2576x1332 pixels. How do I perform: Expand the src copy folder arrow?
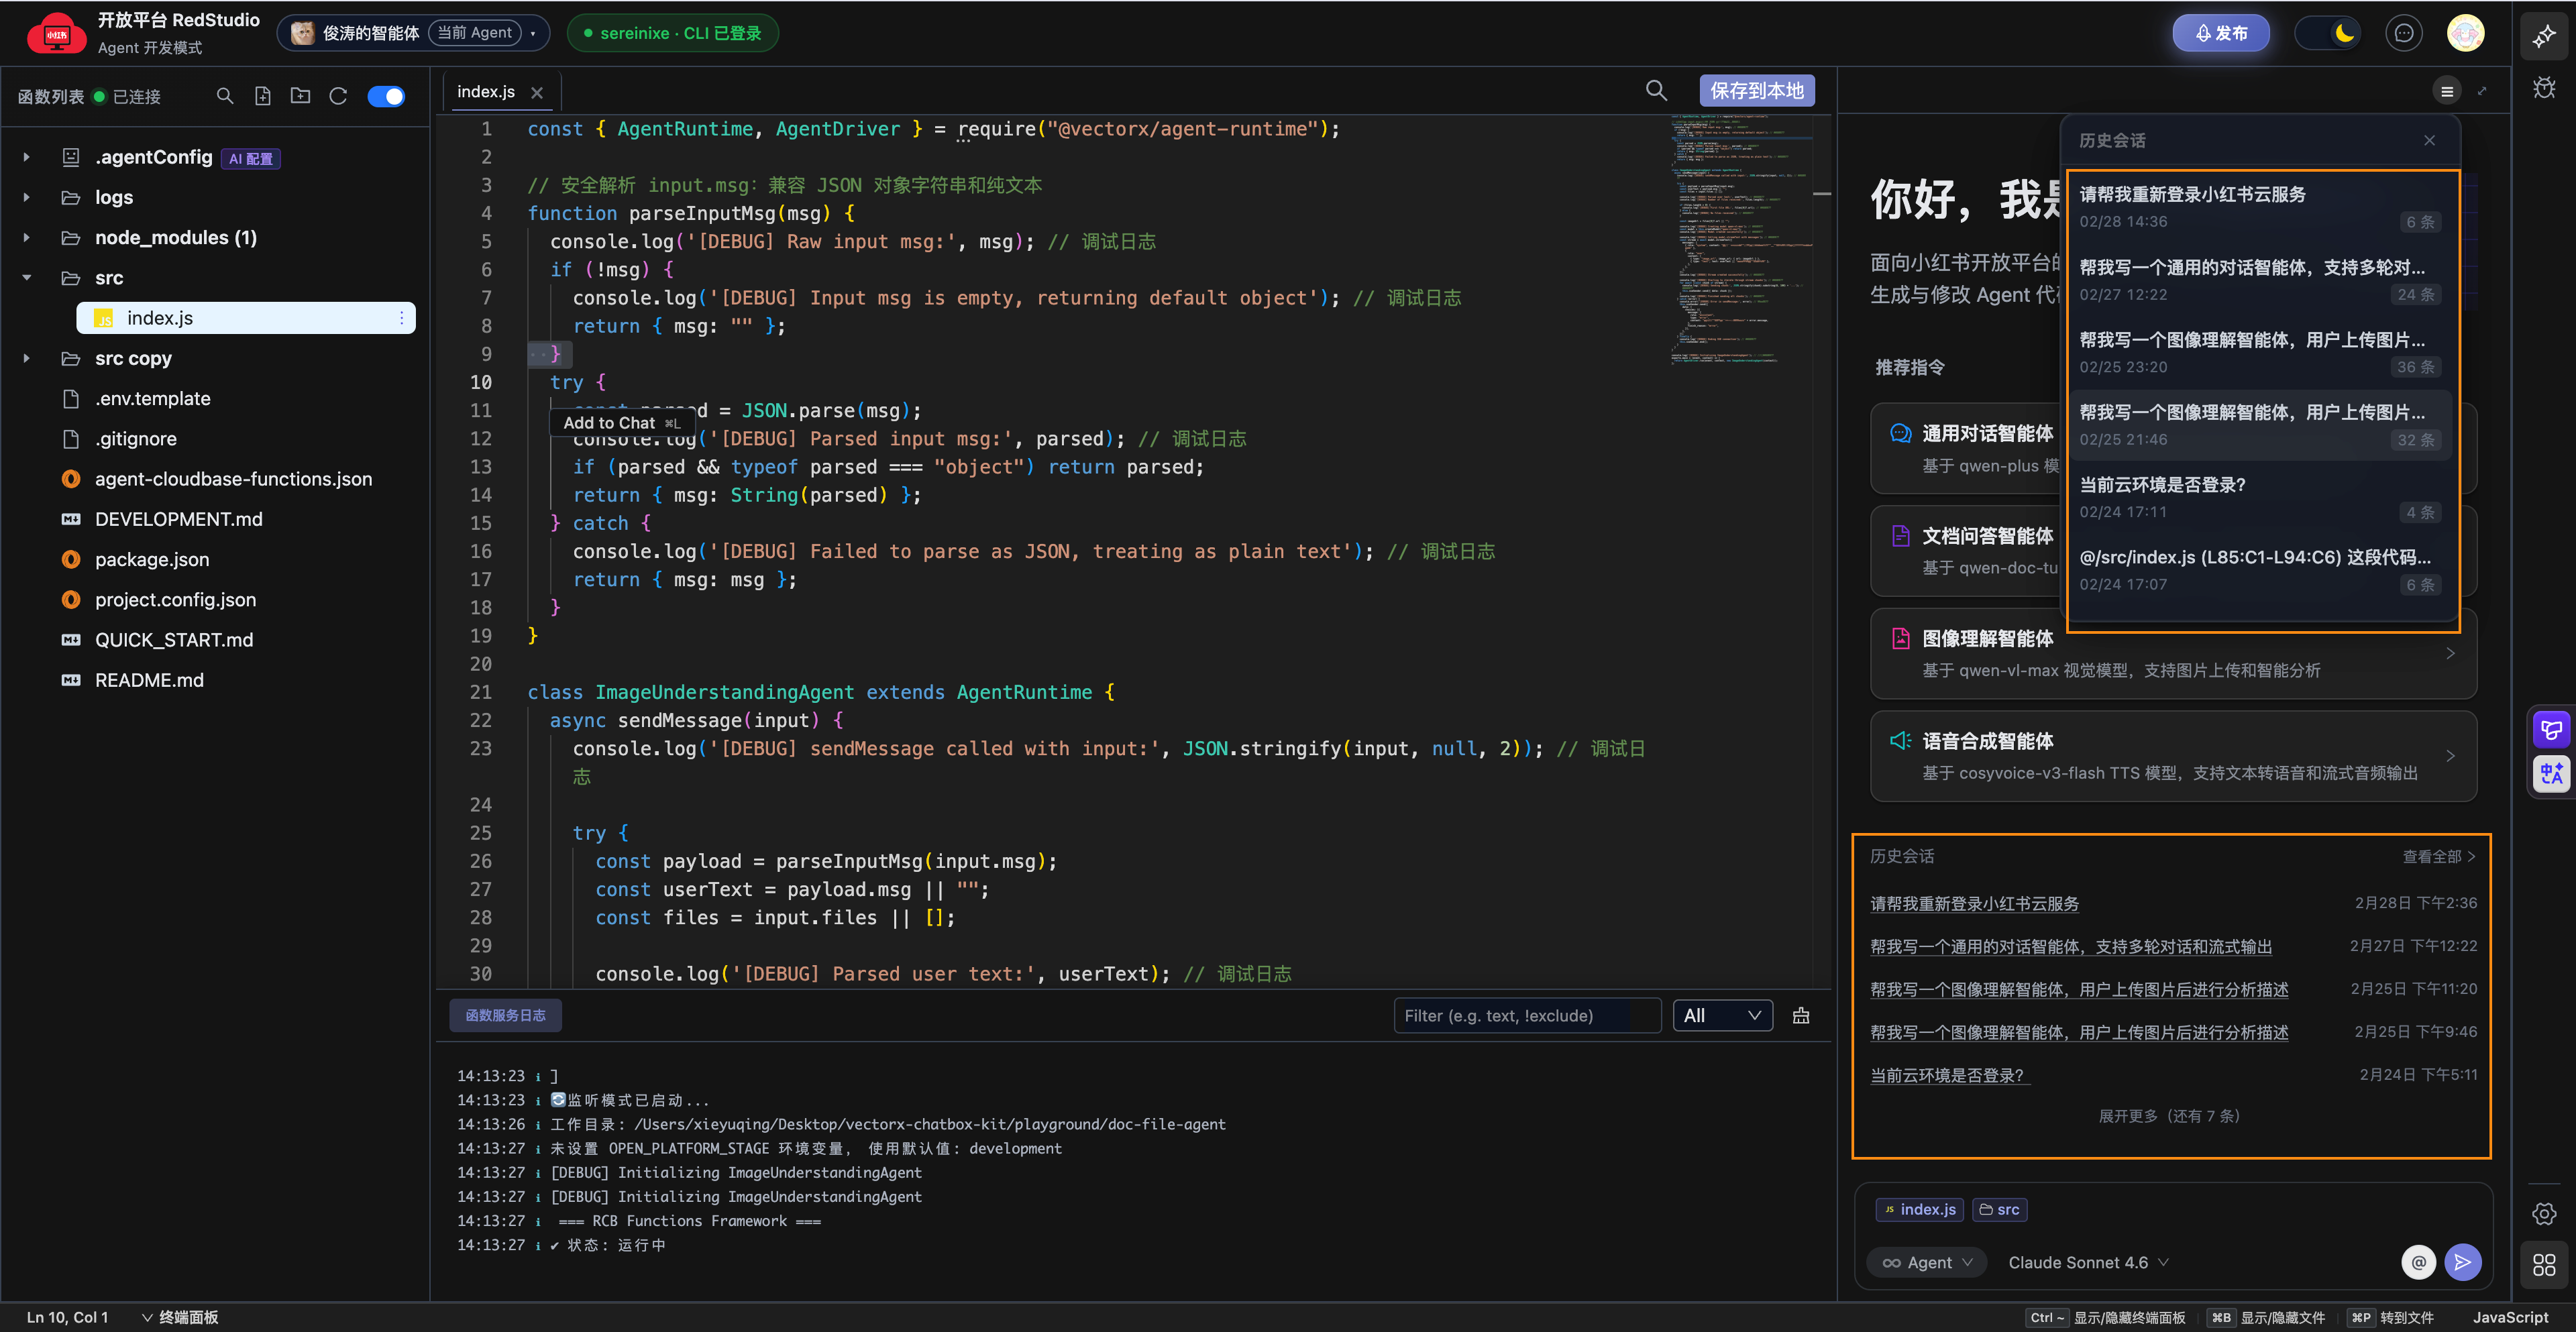pos(27,358)
